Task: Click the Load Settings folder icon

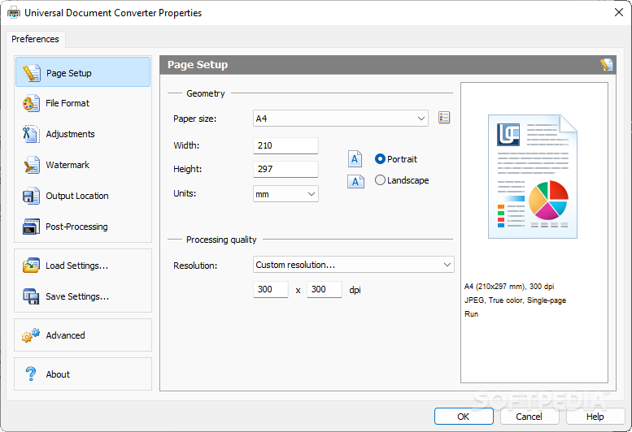Action: [x=31, y=266]
